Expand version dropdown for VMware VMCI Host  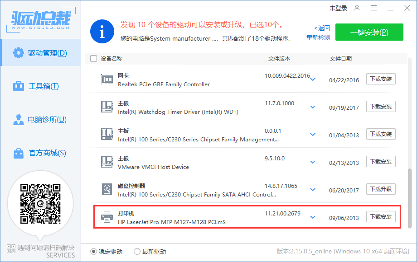313,162
